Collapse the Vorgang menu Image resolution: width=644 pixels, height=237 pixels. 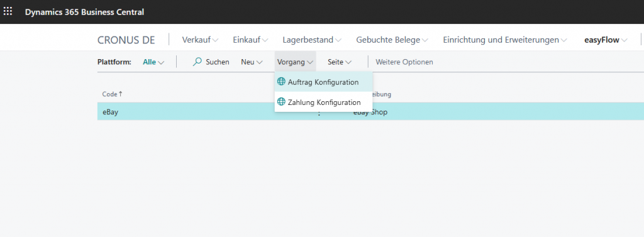coord(296,62)
